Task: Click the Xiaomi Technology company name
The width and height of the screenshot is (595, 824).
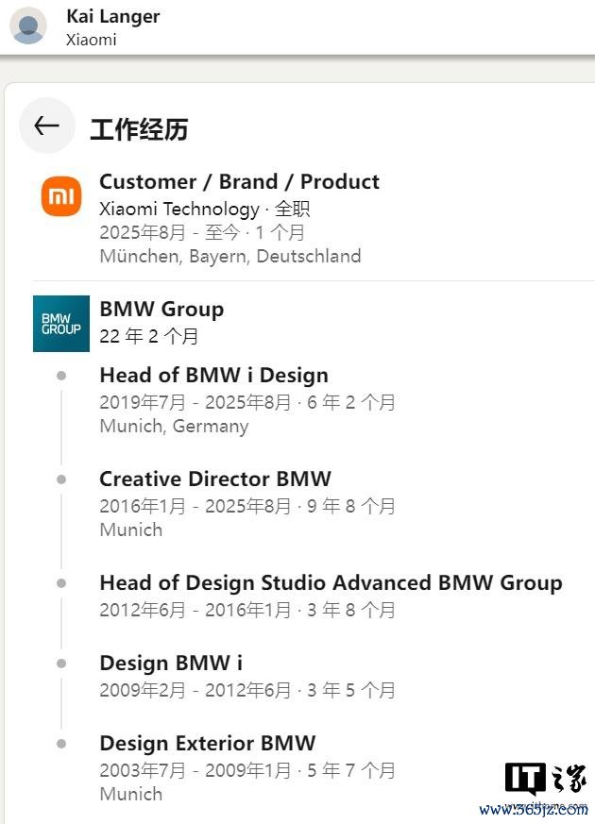Action: [x=178, y=209]
